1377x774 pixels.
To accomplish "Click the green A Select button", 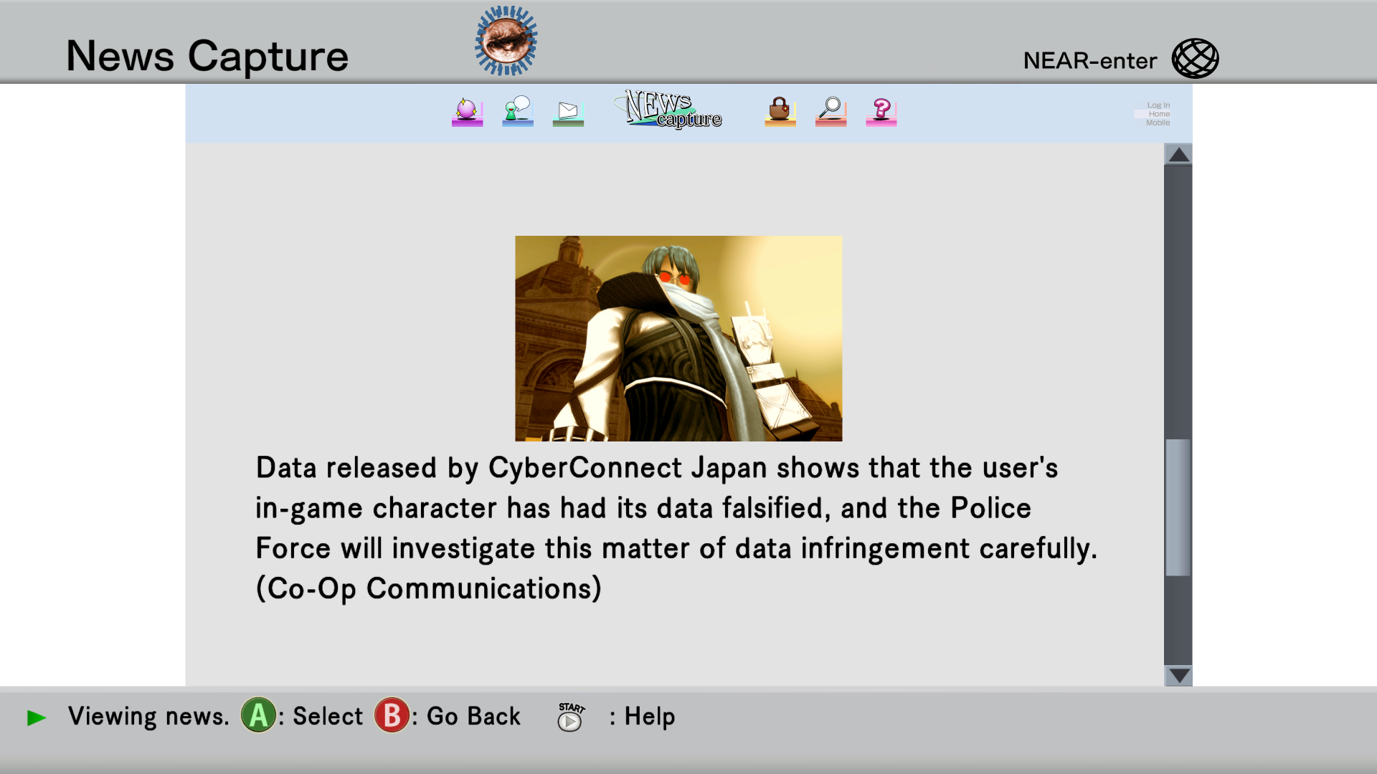I will click(x=258, y=715).
